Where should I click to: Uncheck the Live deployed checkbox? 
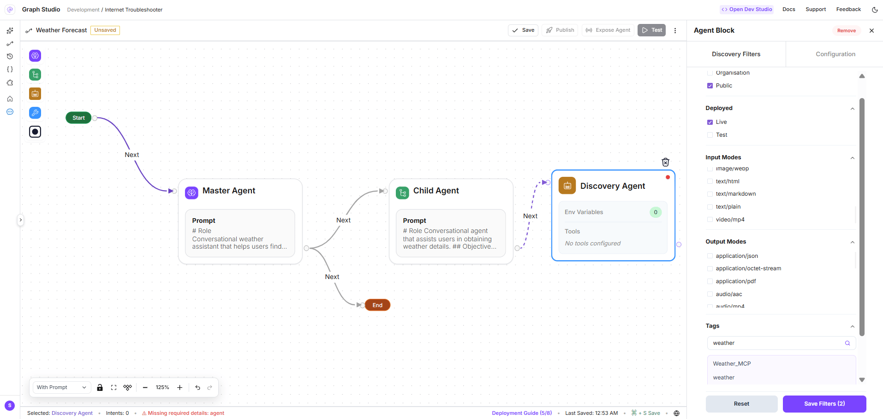[710, 122]
